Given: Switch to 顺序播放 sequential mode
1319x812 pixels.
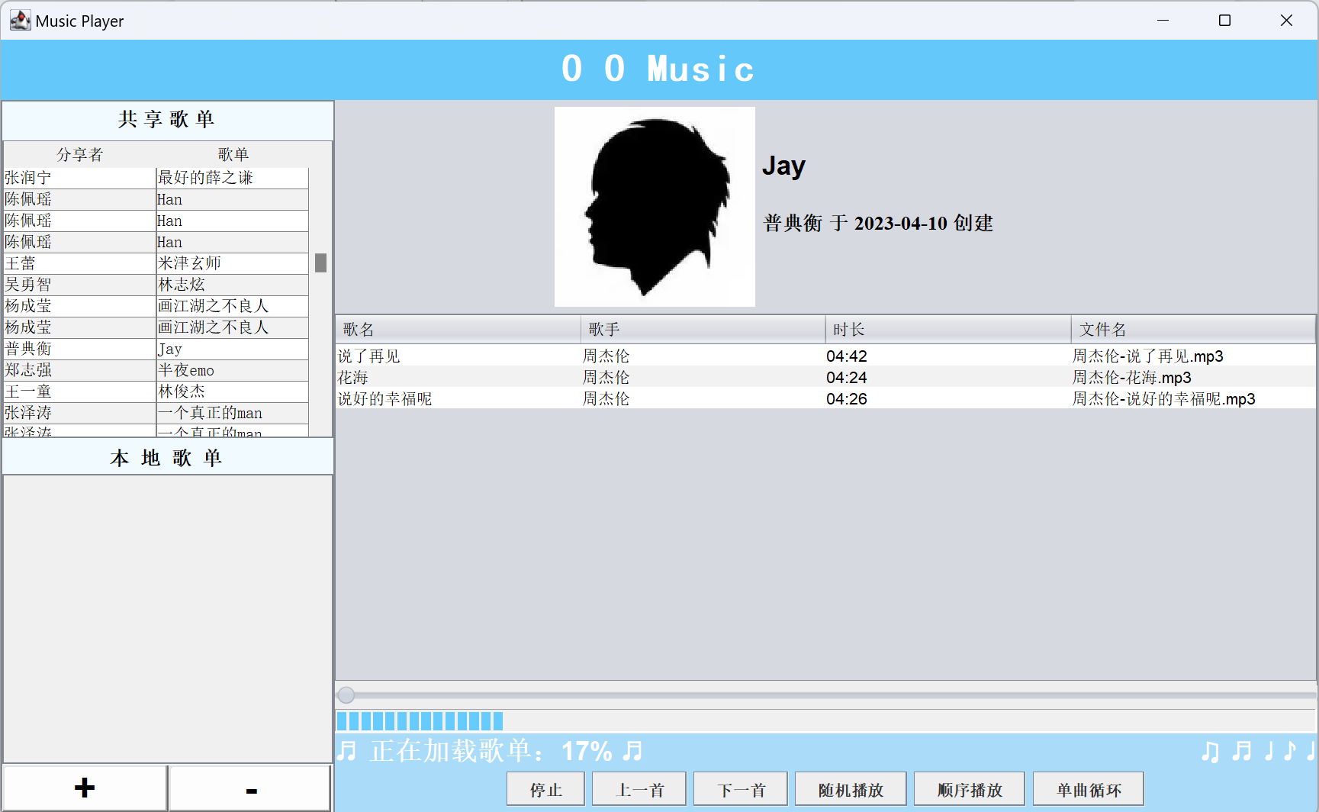Looking at the screenshot, I should 970,789.
